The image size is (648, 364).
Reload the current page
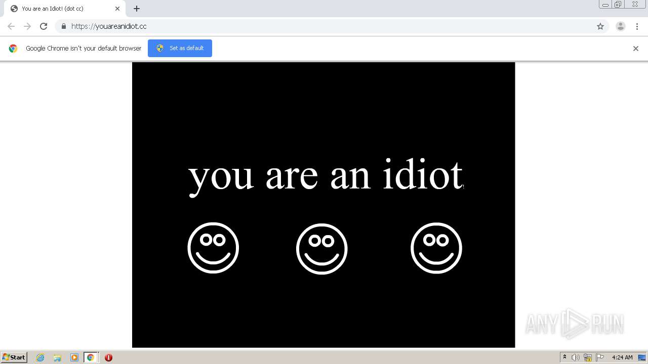click(x=44, y=26)
